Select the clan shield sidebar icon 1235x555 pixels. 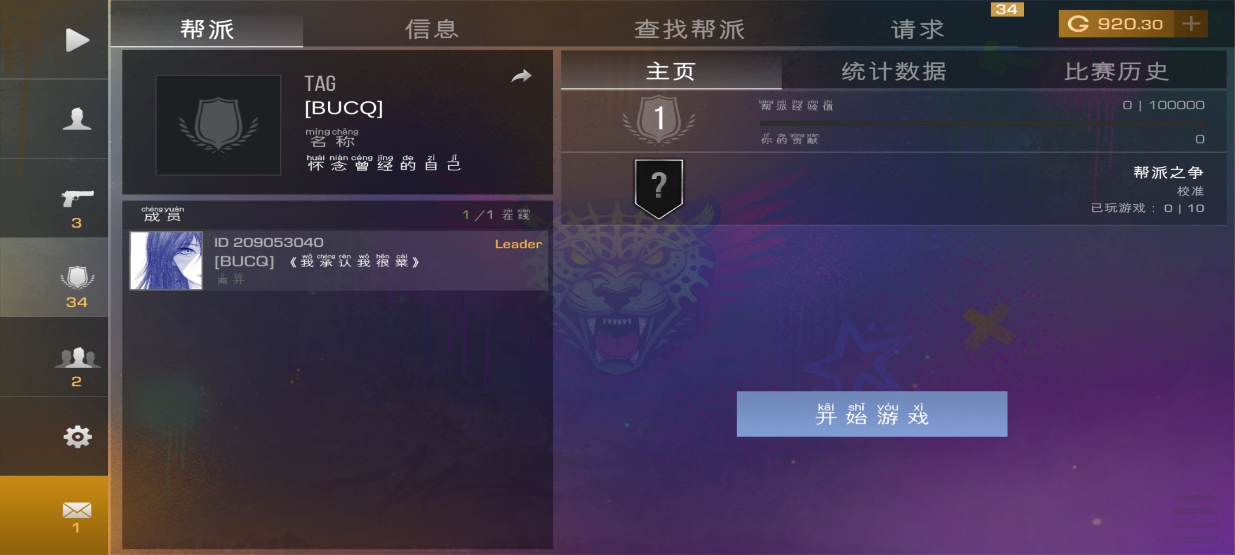77,278
